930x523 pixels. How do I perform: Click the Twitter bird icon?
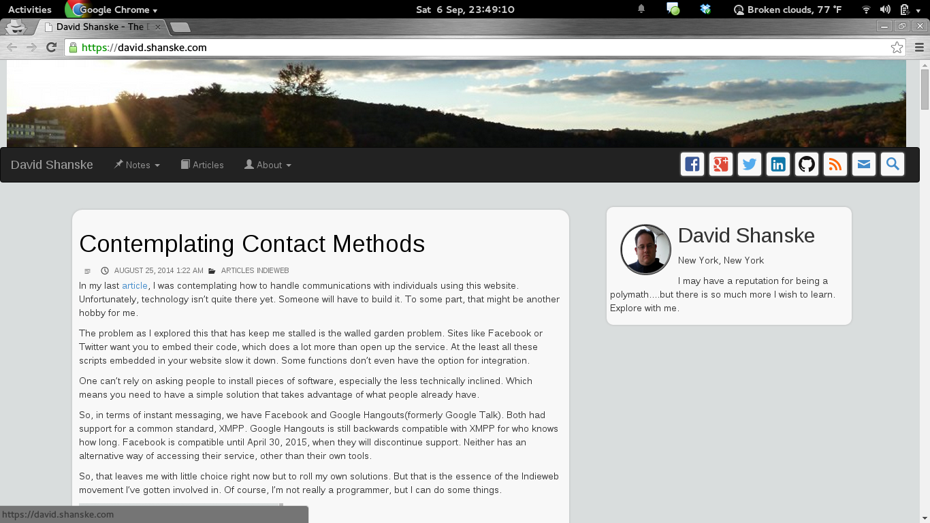(750, 165)
